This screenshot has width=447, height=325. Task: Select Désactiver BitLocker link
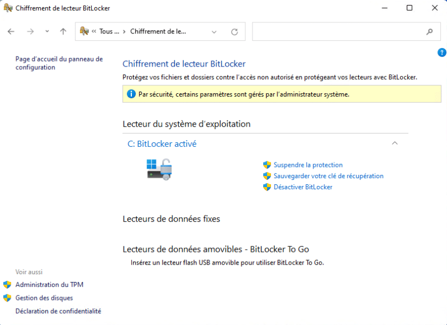[303, 187]
